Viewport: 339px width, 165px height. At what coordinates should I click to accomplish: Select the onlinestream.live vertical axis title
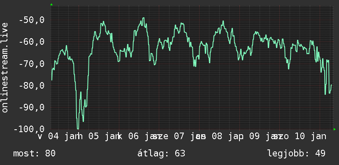5,67
